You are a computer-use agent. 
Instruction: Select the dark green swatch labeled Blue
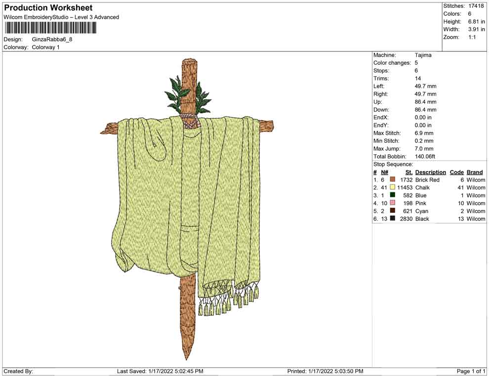click(393, 195)
